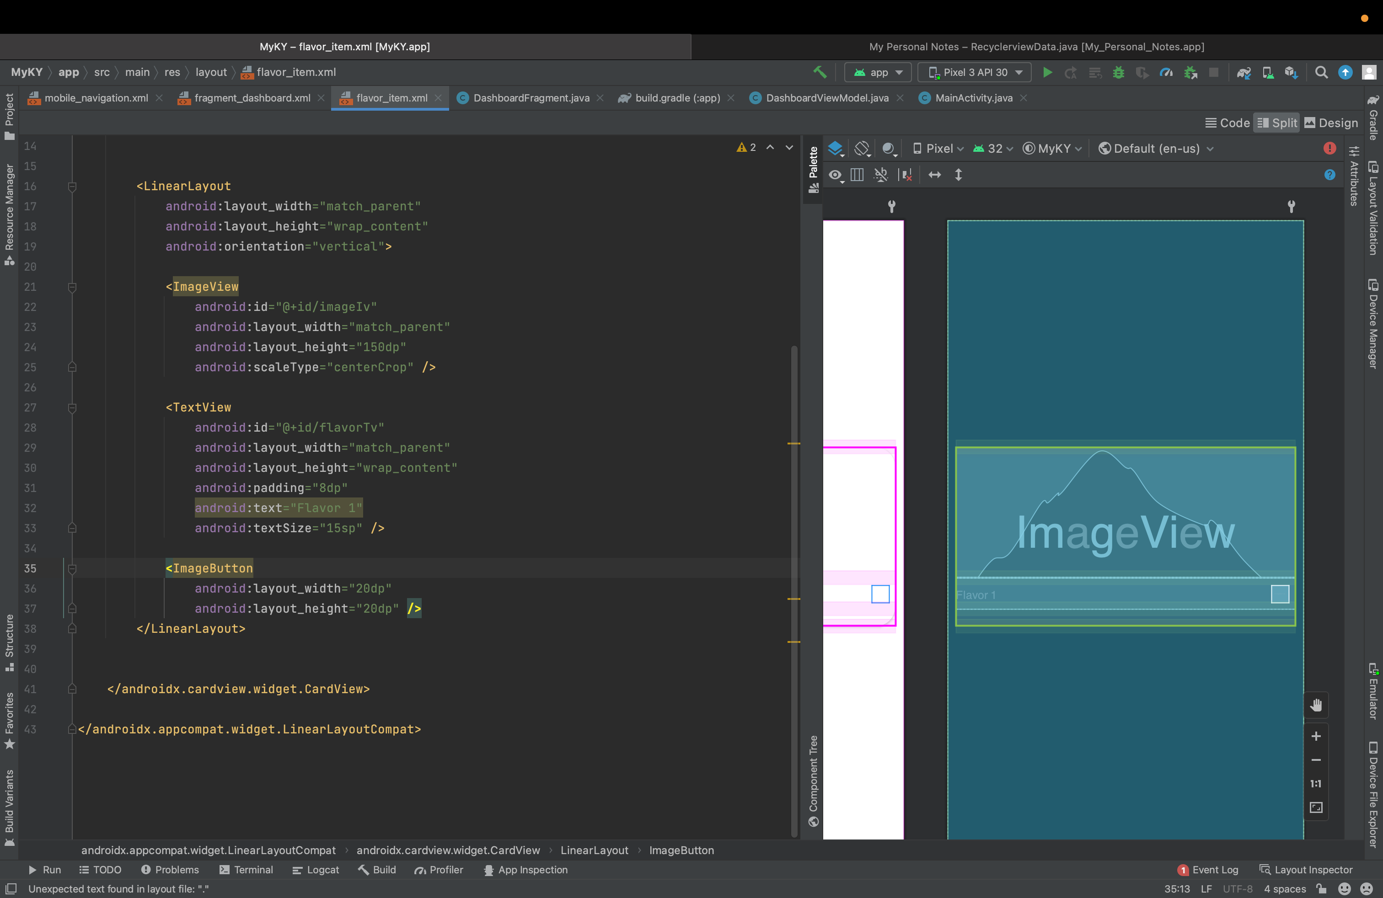Select the Pan hand tool in preview
This screenshot has width=1383, height=898.
pyautogui.click(x=1316, y=705)
